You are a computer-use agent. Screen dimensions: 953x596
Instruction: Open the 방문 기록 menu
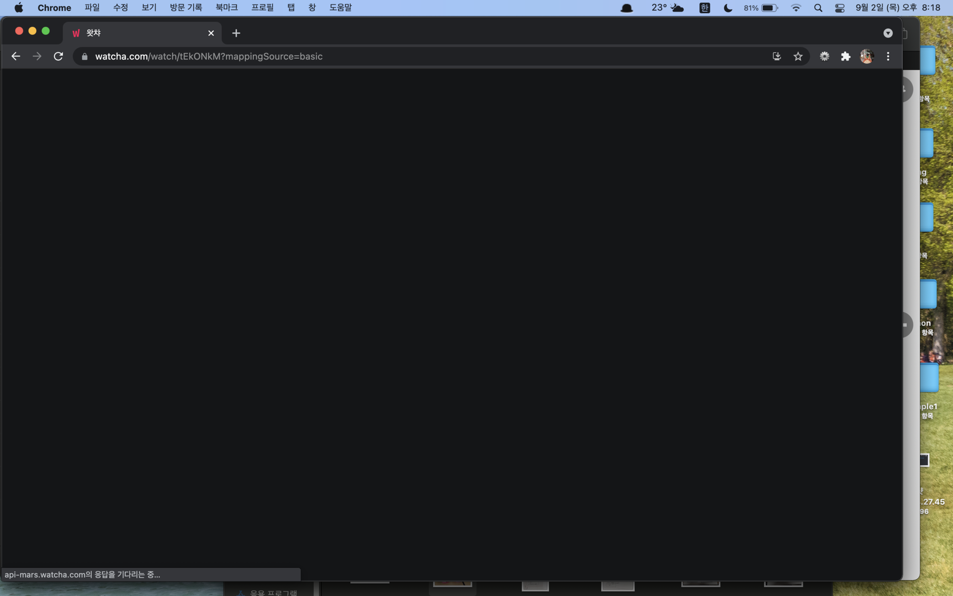tap(186, 8)
